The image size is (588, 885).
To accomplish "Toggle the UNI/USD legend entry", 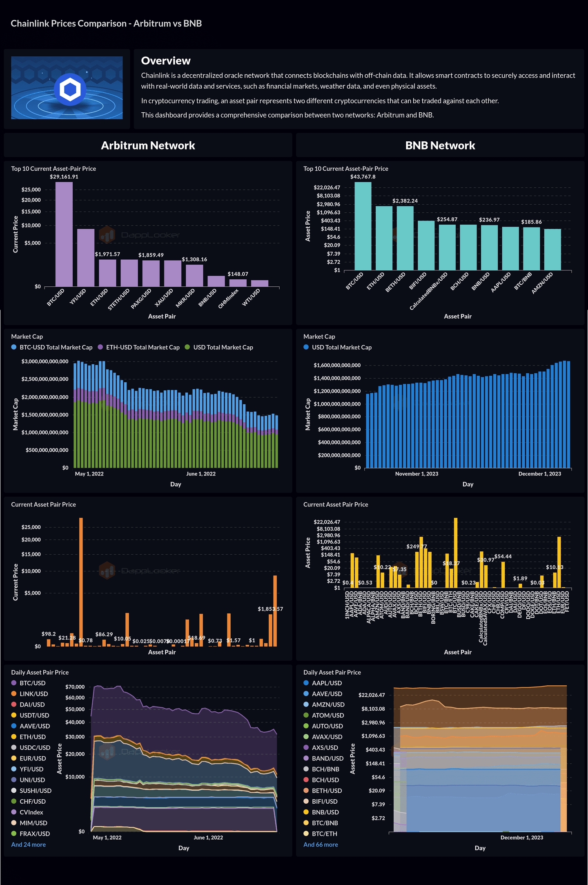I will pyautogui.click(x=28, y=780).
